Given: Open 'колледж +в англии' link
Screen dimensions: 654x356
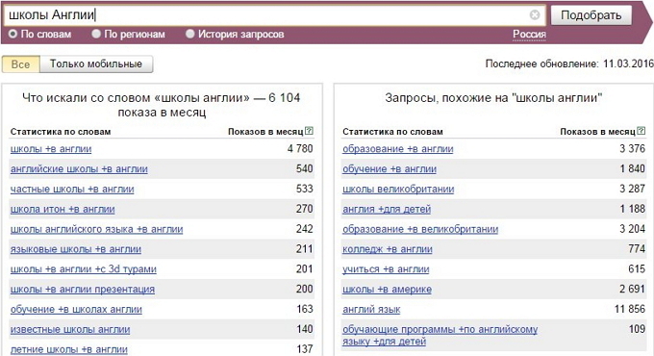Looking at the screenshot, I should coord(388,249).
